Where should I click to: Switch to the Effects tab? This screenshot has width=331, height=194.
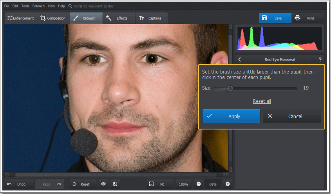pyautogui.click(x=117, y=18)
